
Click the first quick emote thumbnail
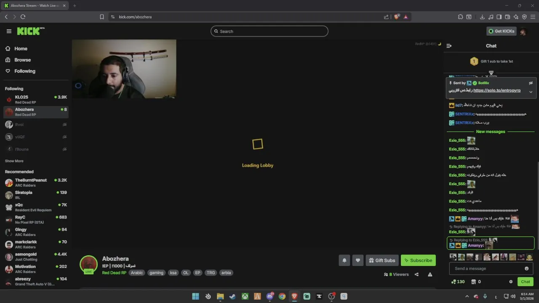point(453,257)
